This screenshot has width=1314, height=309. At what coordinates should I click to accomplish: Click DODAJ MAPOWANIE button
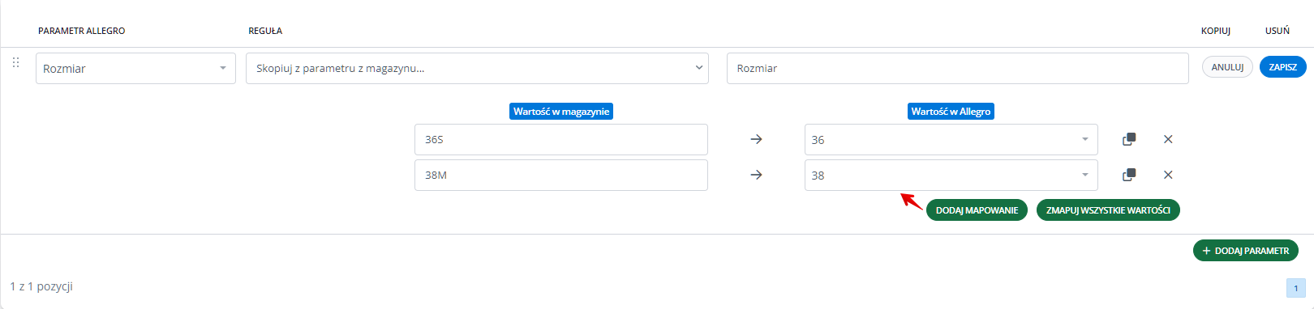[x=977, y=210]
